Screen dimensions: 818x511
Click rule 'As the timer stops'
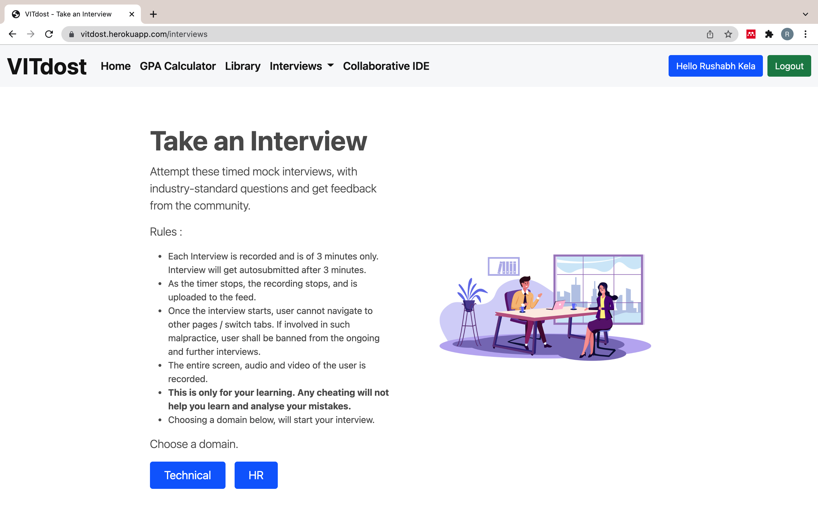(263, 290)
